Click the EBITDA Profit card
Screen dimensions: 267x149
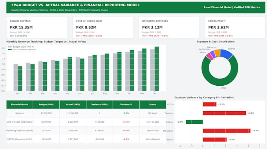coord(235,27)
